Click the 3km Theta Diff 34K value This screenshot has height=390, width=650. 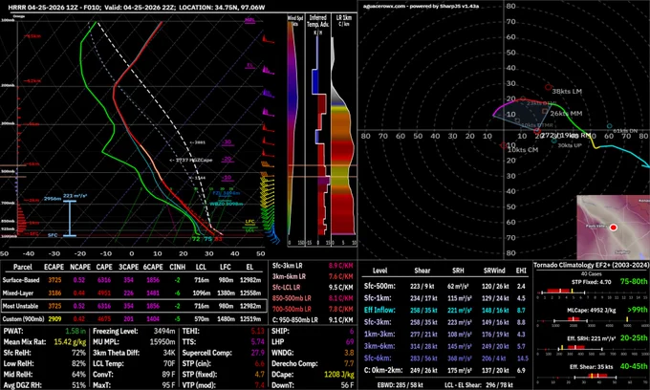coord(169,353)
